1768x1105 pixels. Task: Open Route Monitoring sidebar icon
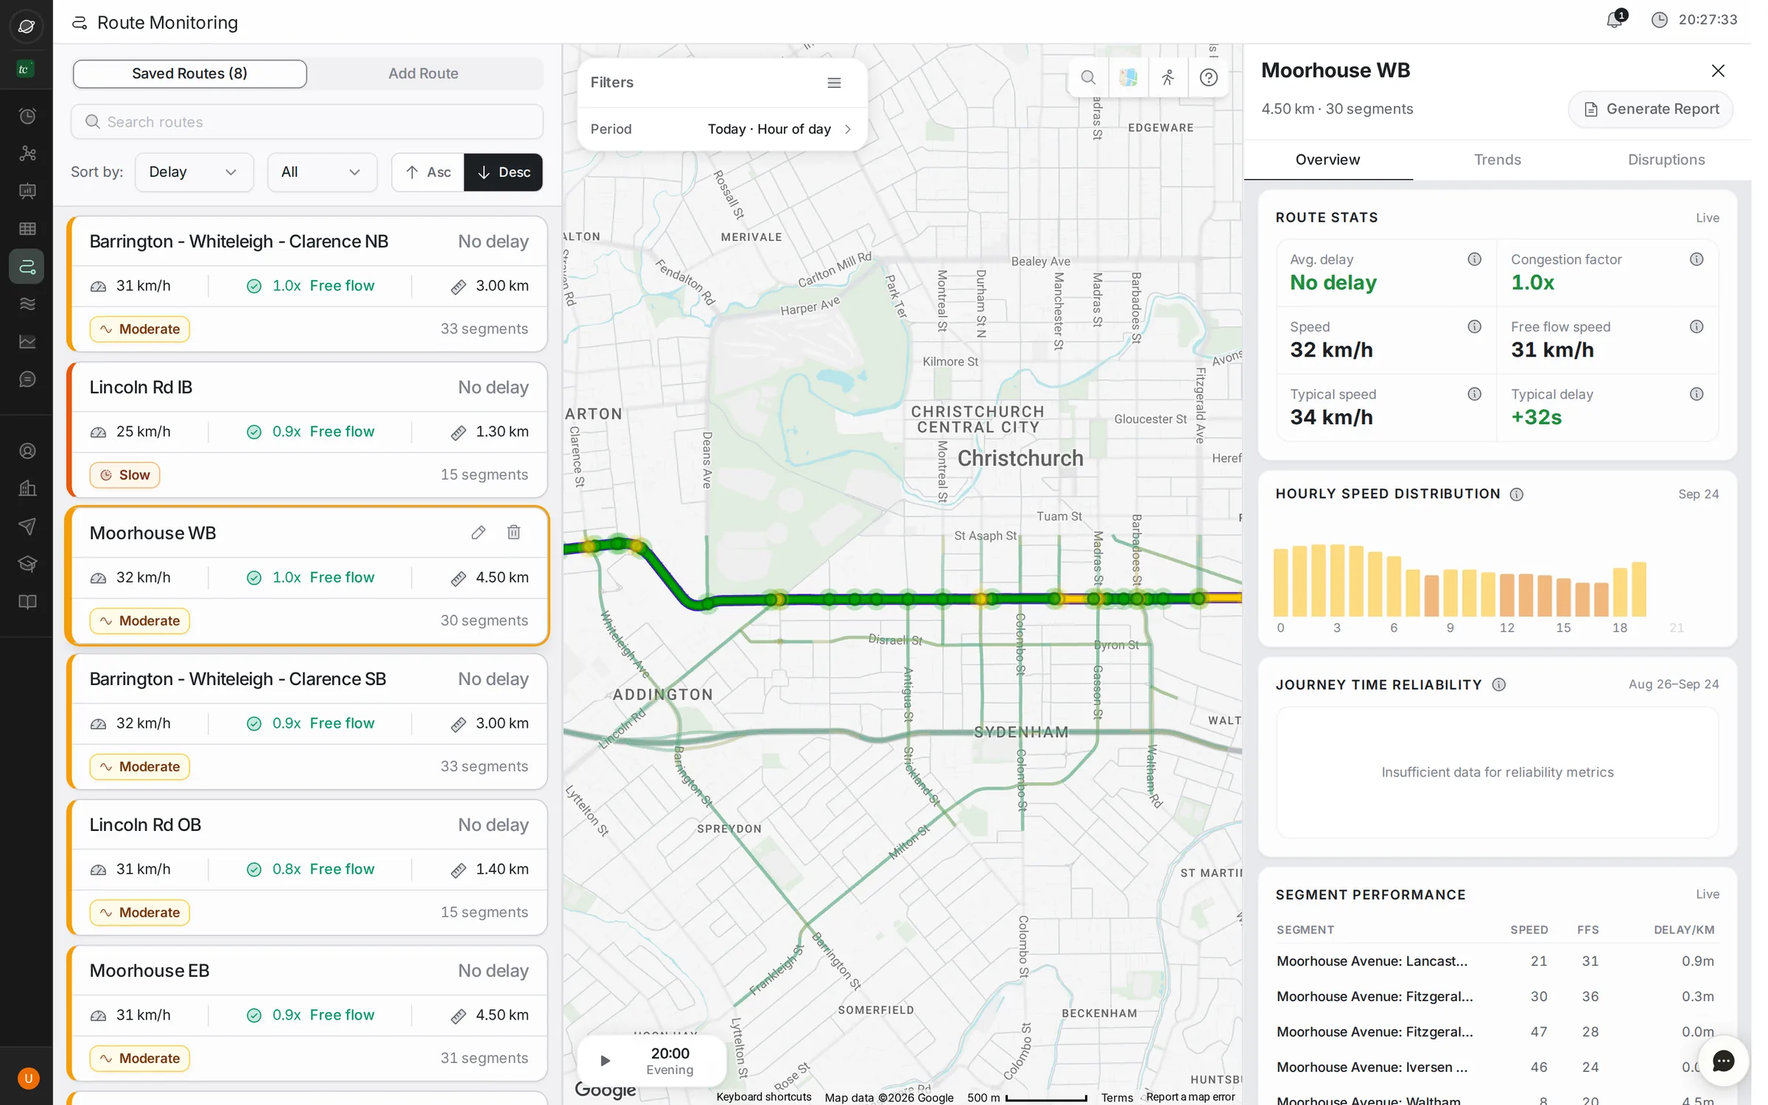click(27, 266)
